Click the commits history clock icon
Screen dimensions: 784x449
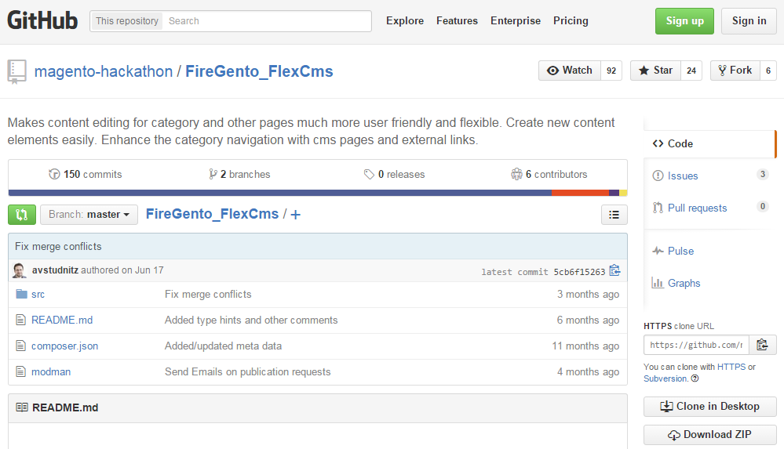54,174
